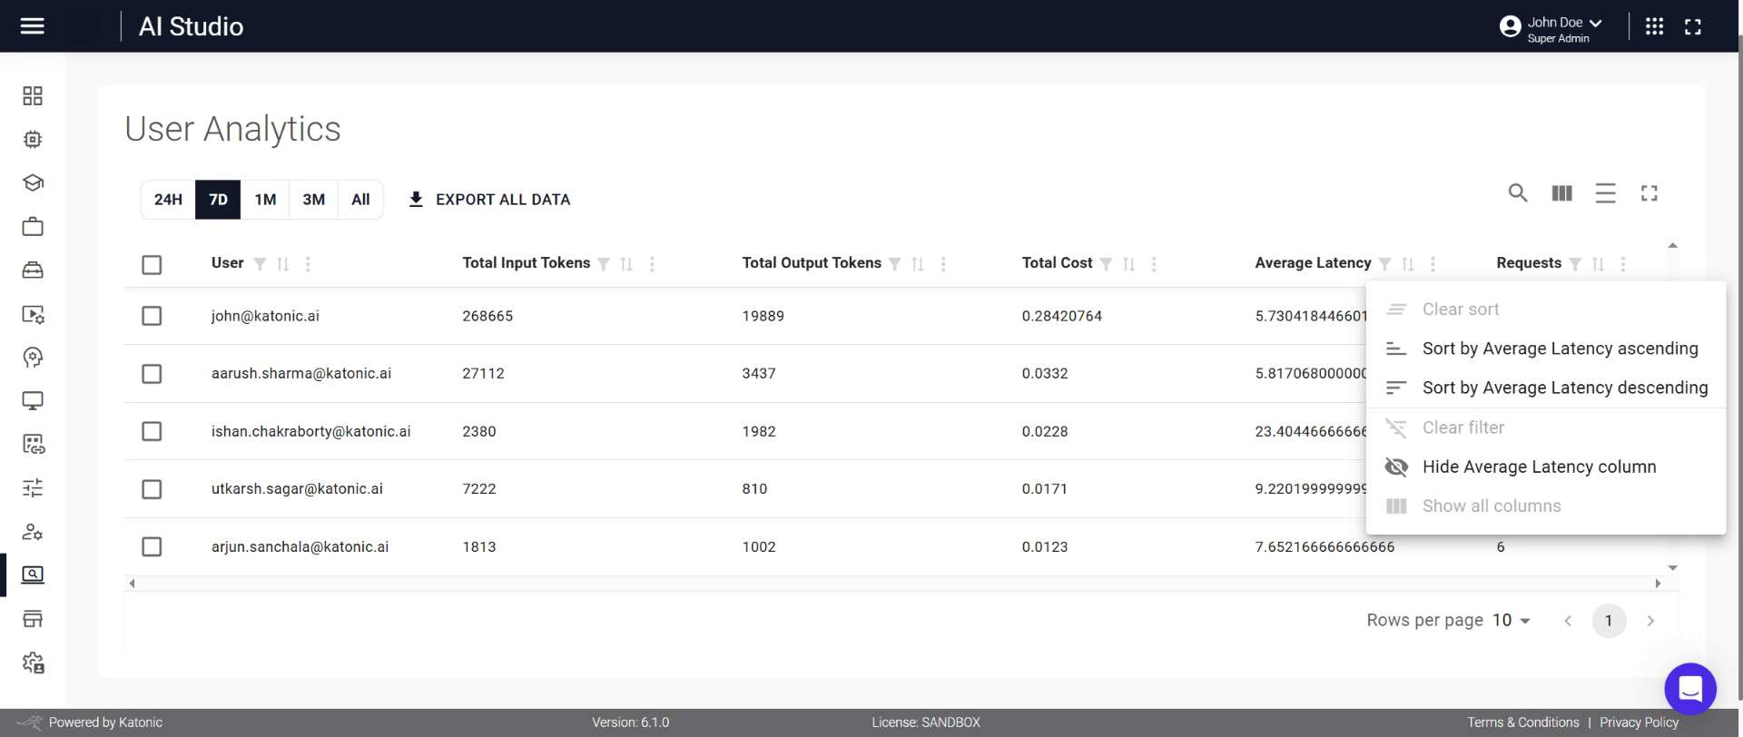This screenshot has width=1743, height=737.
Task: Open Terms & Conditions link
Action: pyautogui.click(x=1523, y=722)
